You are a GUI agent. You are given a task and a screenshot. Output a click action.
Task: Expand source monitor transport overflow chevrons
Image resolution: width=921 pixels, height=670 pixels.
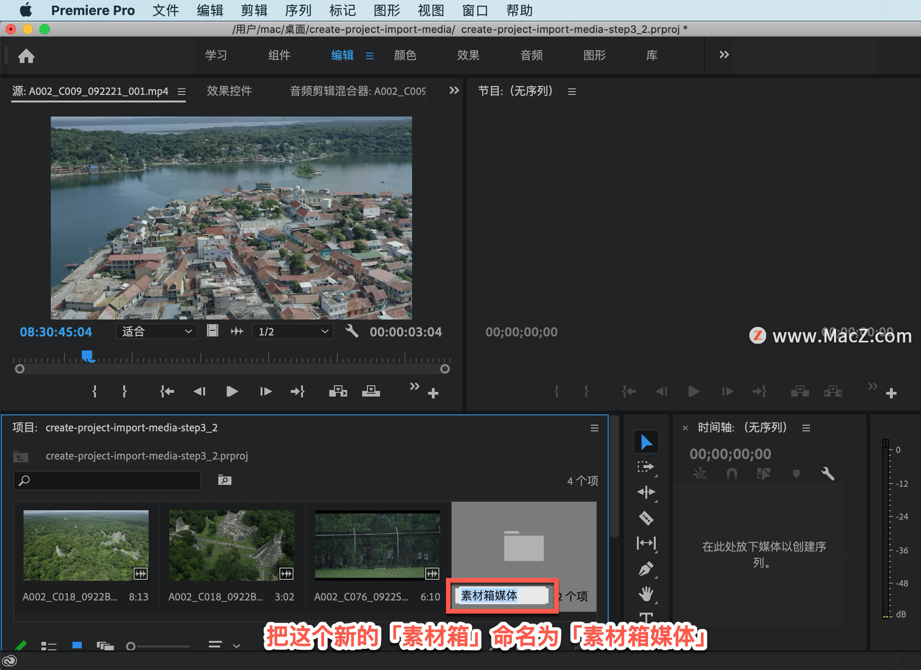(414, 386)
